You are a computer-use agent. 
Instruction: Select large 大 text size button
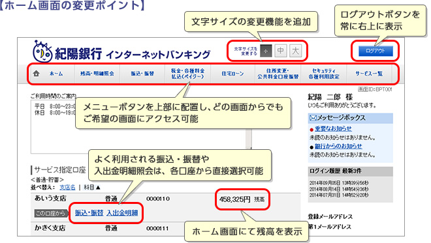(x=295, y=51)
